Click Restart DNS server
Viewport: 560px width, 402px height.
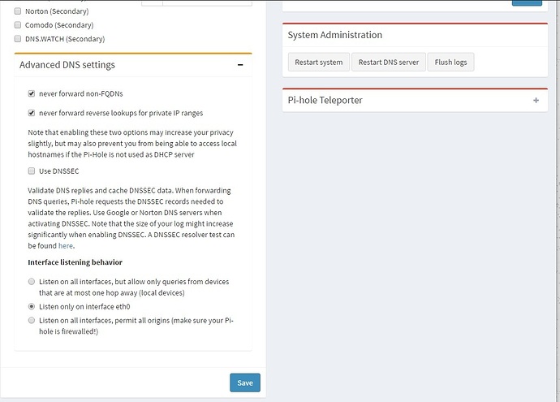point(389,62)
